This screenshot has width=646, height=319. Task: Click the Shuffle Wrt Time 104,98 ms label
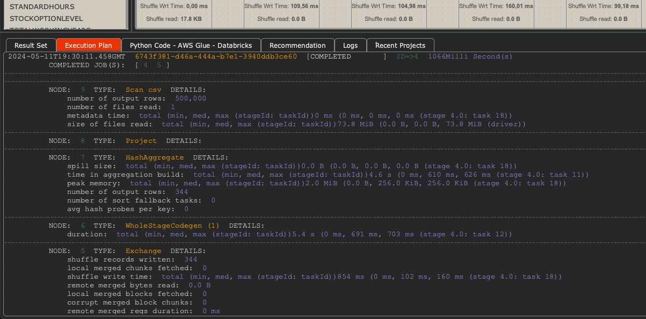[x=389, y=6]
